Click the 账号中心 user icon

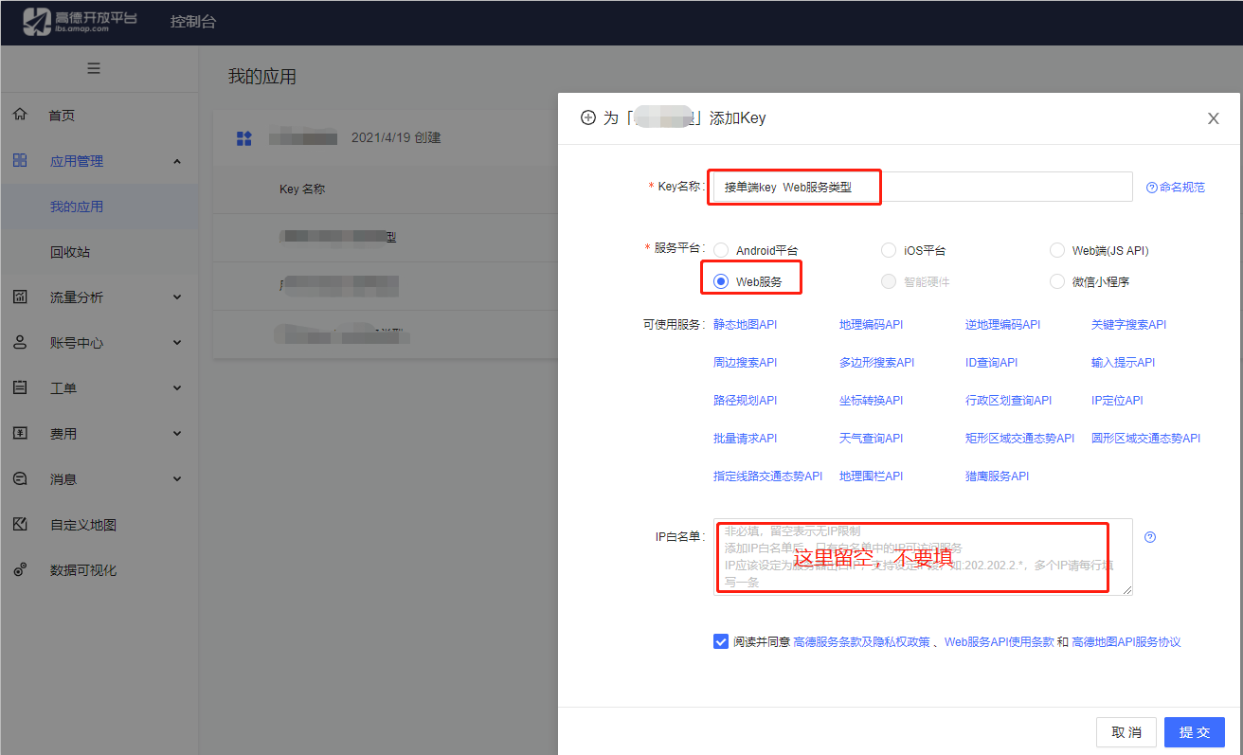pos(20,342)
